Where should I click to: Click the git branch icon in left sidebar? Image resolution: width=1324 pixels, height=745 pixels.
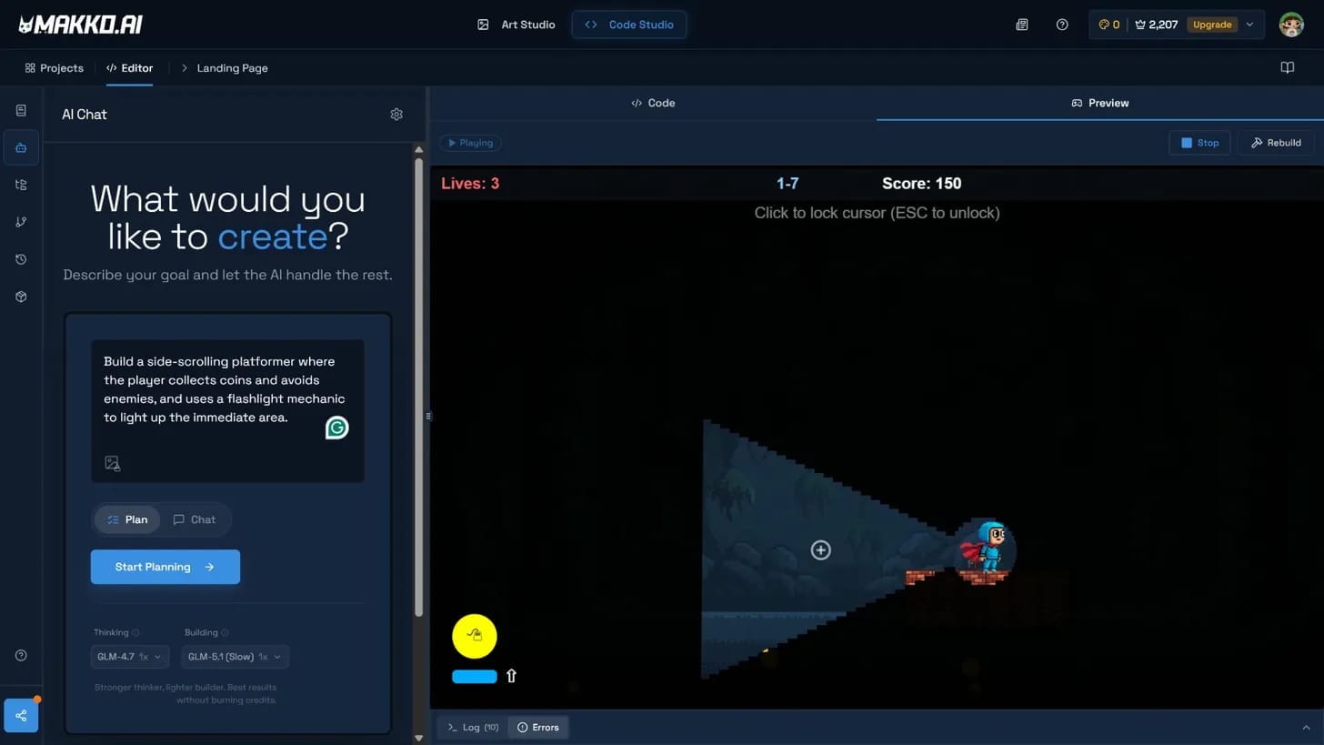21,222
